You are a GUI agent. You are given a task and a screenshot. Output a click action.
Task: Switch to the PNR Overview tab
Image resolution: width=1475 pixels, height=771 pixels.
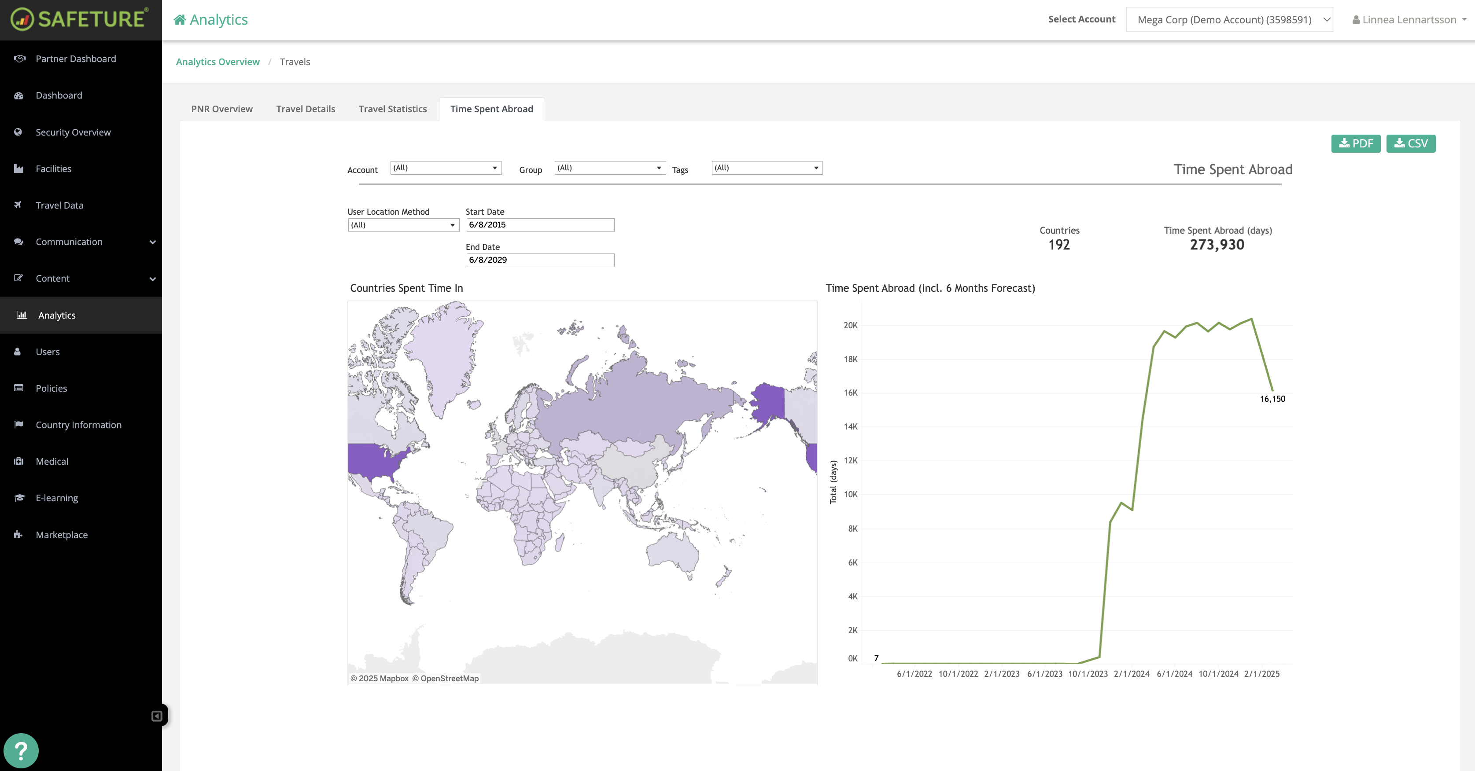221,109
